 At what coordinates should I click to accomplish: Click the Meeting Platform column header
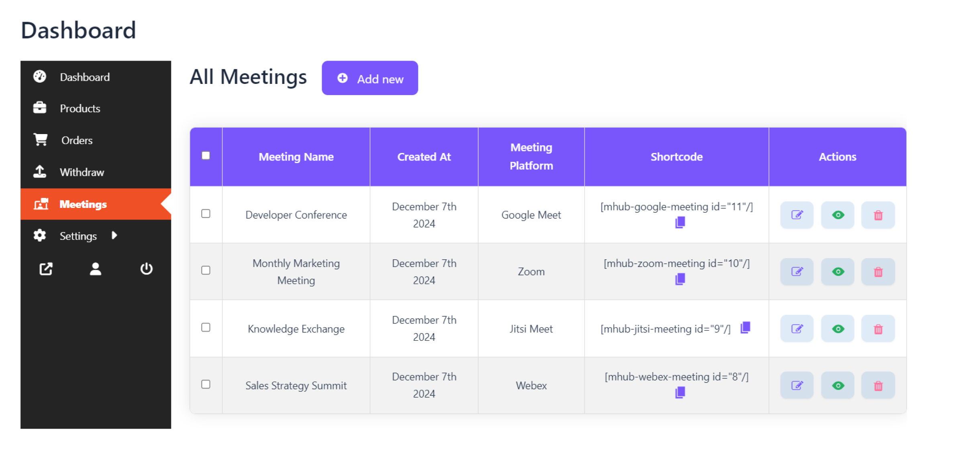(x=531, y=157)
